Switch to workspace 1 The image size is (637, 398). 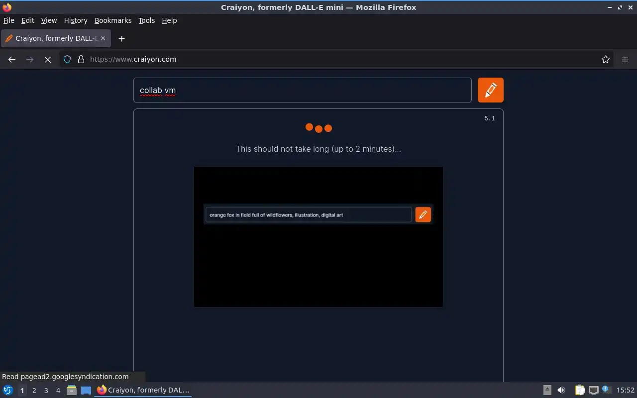click(22, 391)
